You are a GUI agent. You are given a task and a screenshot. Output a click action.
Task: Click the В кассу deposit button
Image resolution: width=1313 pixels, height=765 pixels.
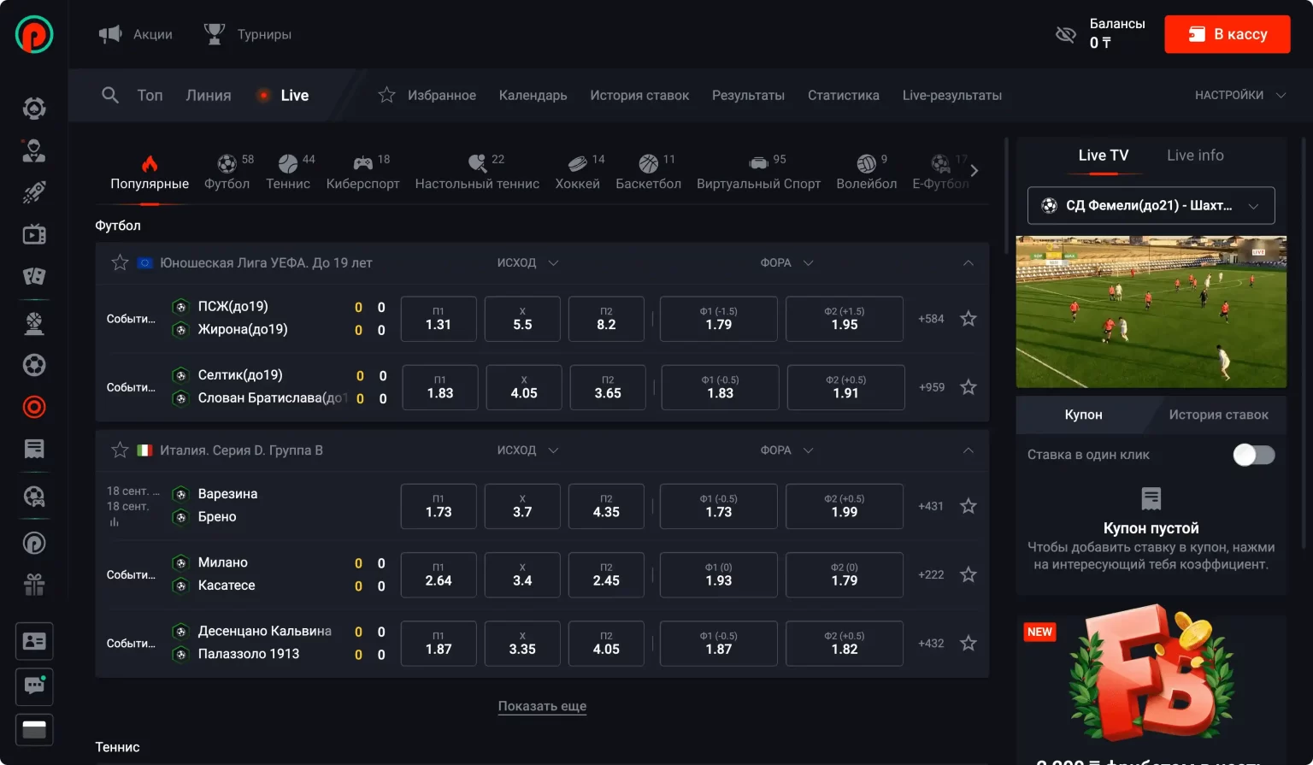(1227, 34)
